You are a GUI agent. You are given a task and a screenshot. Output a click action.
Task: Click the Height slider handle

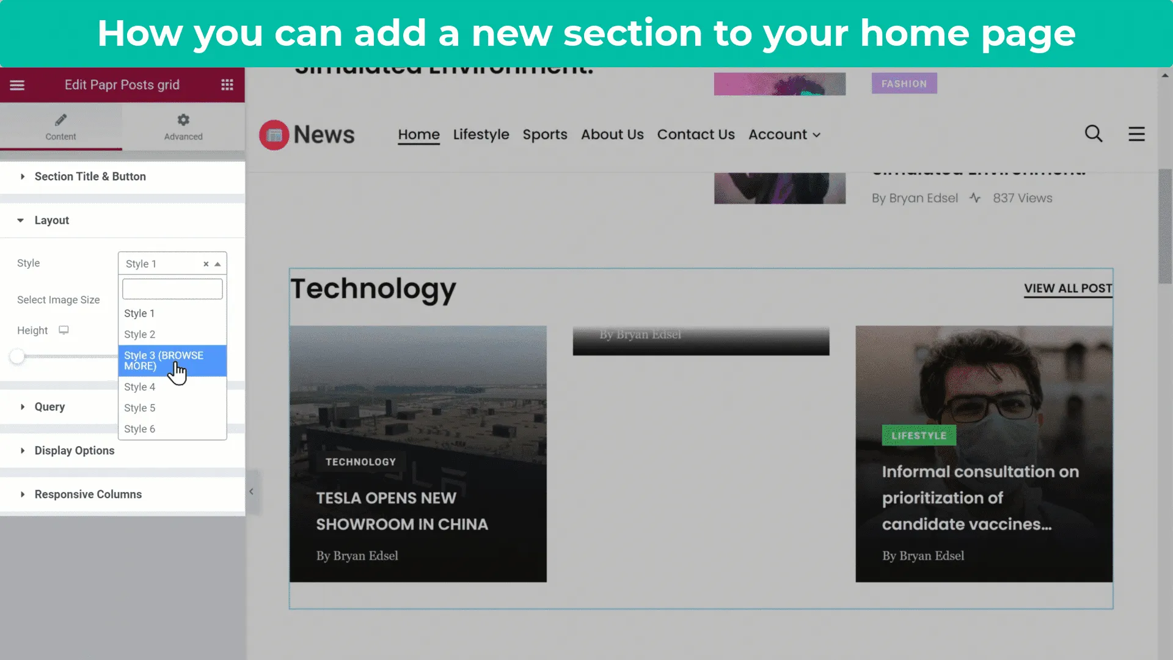pyautogui.click(x=17, y=356)
